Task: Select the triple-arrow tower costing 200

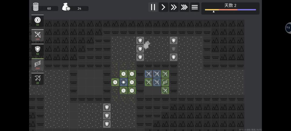Action: [37, 64]
